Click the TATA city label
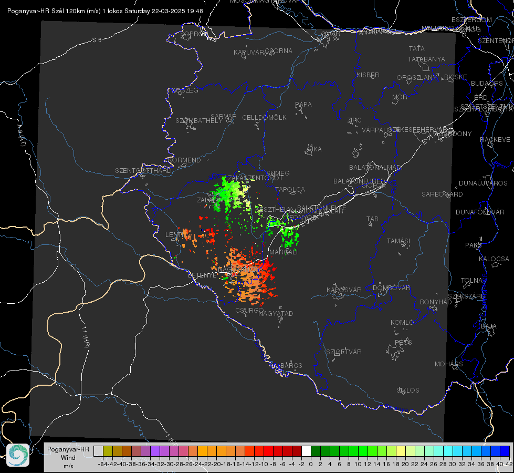Viewport: 514px width, 473px height. click(x=417, y=48)
